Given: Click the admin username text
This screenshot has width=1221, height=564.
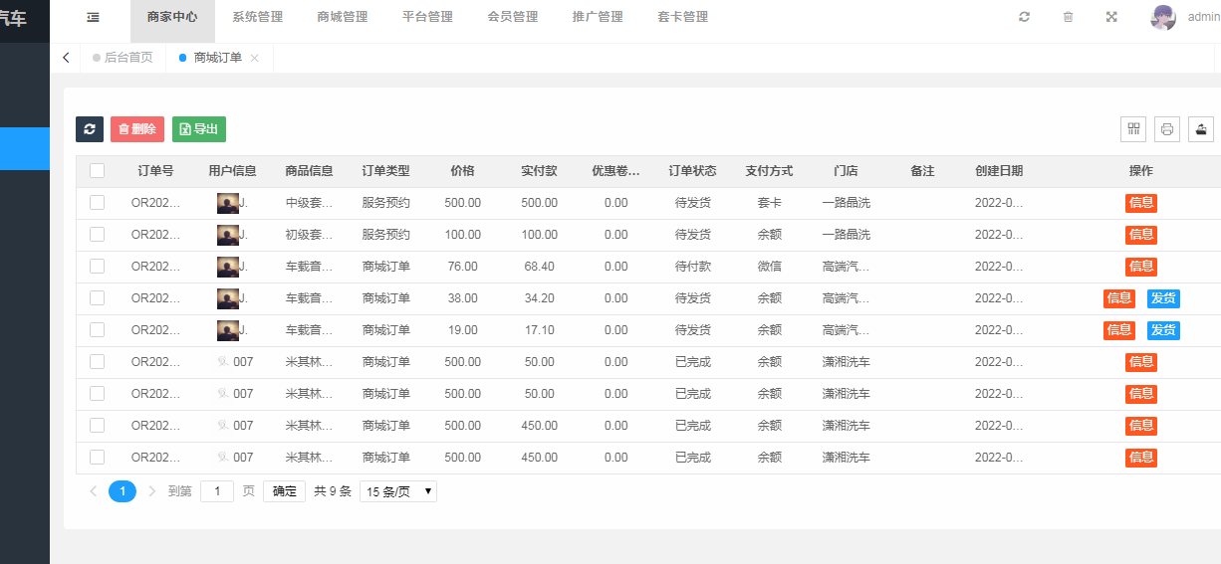Looking at the screenshot, I should point(1203,17).
